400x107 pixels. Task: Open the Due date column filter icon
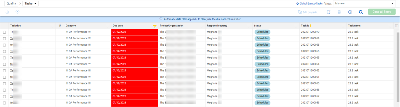click(x=155, y=26)
